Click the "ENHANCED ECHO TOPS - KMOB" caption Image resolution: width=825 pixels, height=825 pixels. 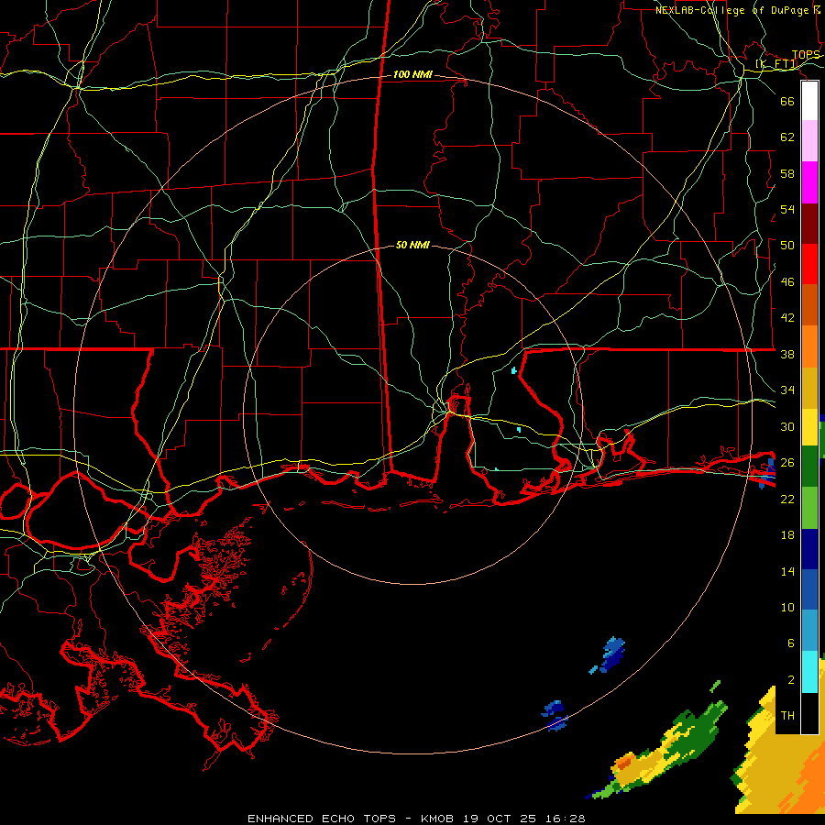[351, 819]
